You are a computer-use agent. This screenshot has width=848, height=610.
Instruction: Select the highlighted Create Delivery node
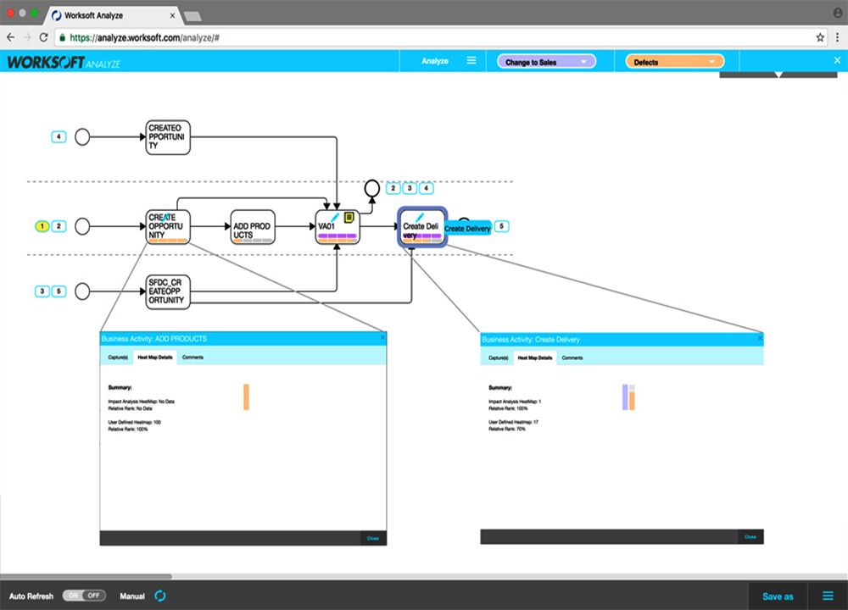tap(421, 227)
